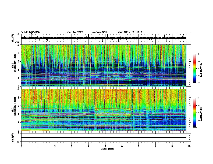Click the "VLF Spectra" title text
This screenshot has height=164, width=213.
click(30, 32)
